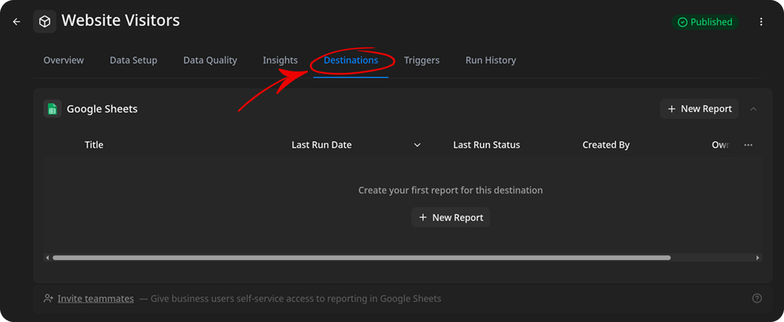Click the Google Sheets section title
The height and width of the screenshot is (322, 784).
pyautogui.click(x=102, y=109)
